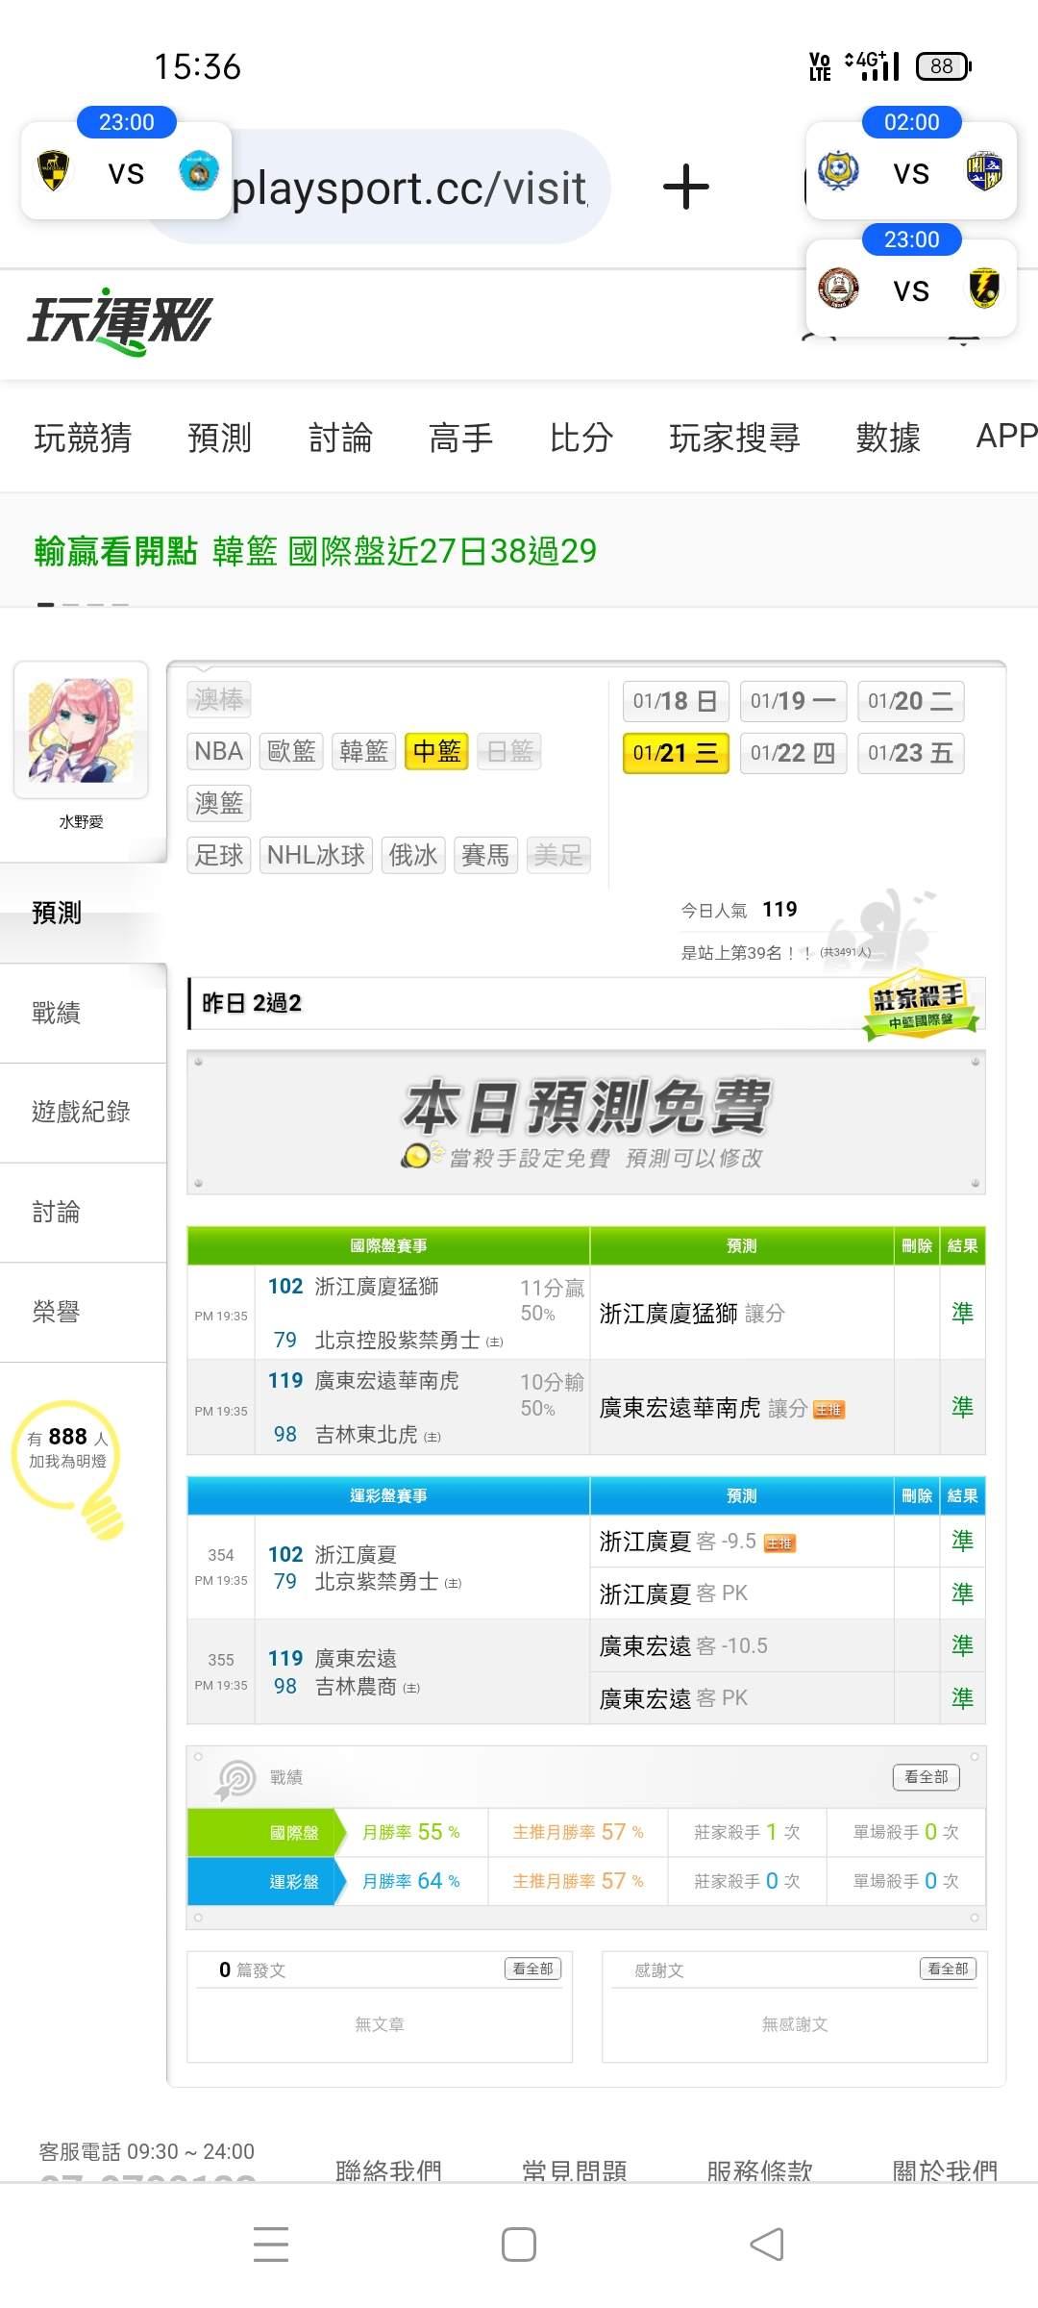The height and width of the screenshot is (2308, 1038).
Task: Click the 莊家殺手 badge icon
Action: pos(921,1006)
